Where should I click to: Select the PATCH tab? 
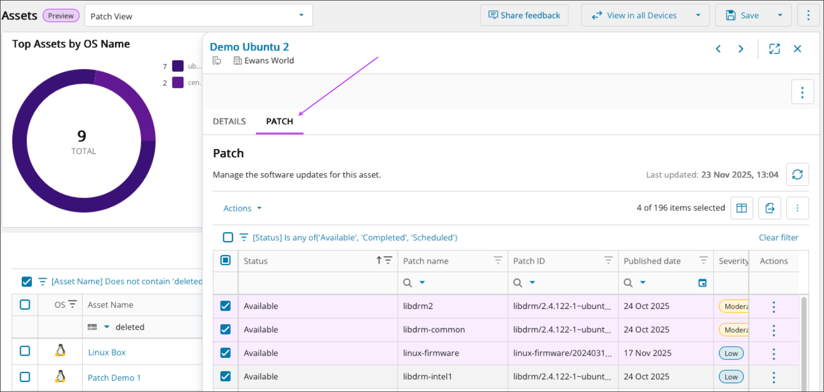pos(279,121)
